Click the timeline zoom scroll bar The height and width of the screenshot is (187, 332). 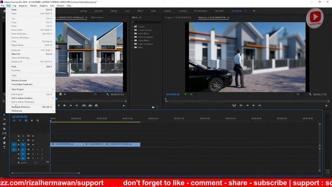46,173
